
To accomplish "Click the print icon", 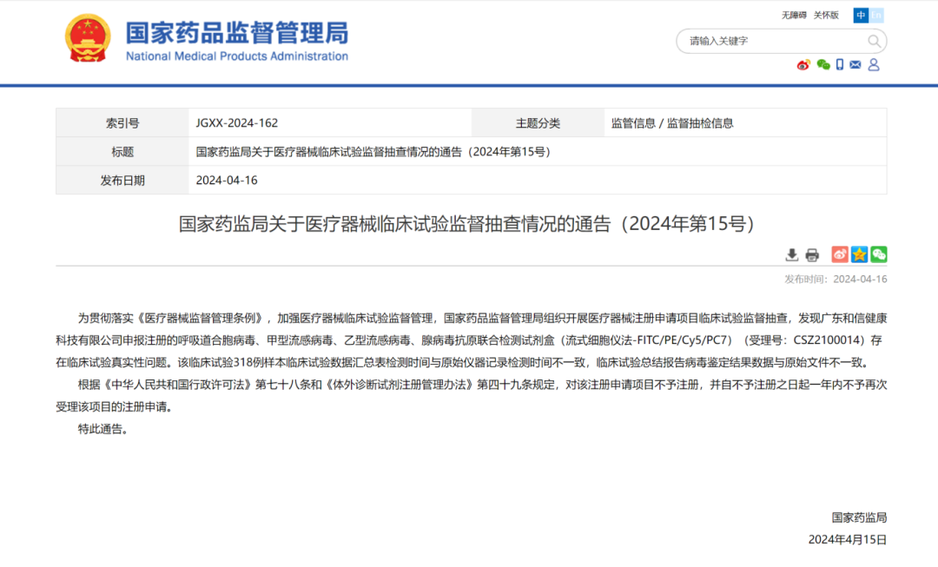I will (812, 254).
